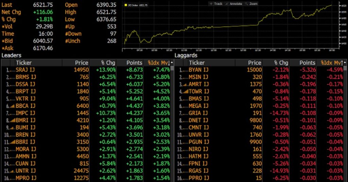Click the Annotate pencil icon
The width and height of the screenshot is (348, 182).
227,4
